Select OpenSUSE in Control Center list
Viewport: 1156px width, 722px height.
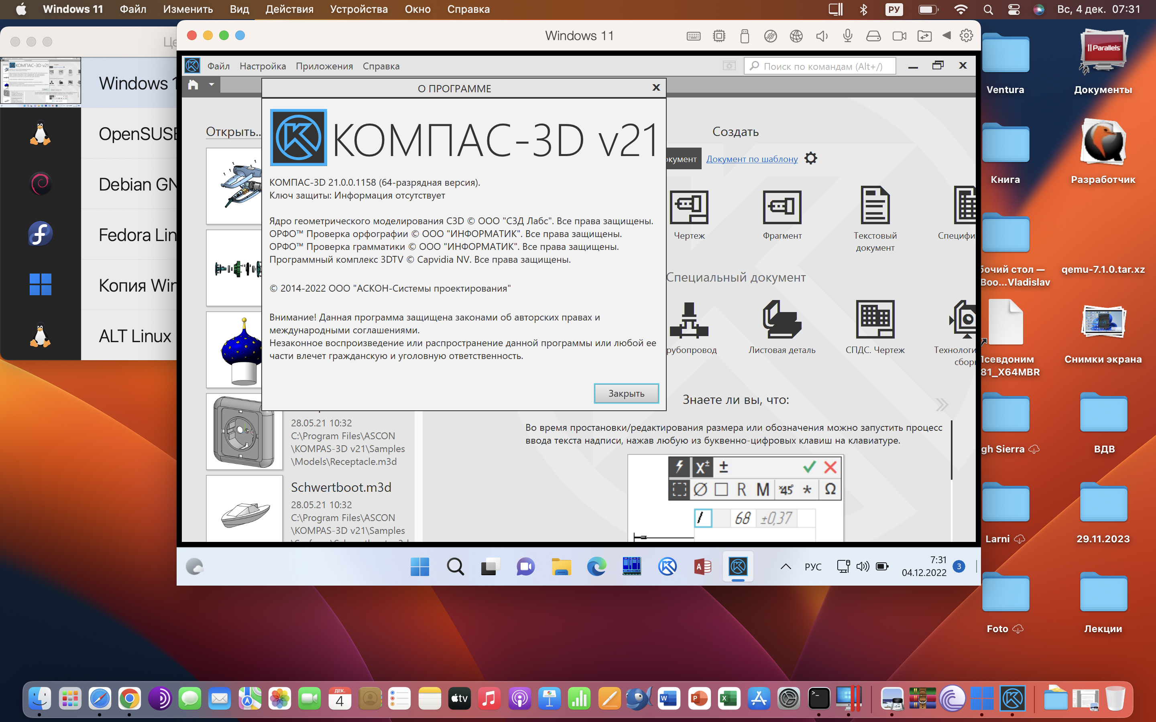coord(89,133)
